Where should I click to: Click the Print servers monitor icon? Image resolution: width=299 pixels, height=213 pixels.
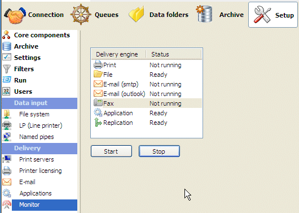point(7,159)
